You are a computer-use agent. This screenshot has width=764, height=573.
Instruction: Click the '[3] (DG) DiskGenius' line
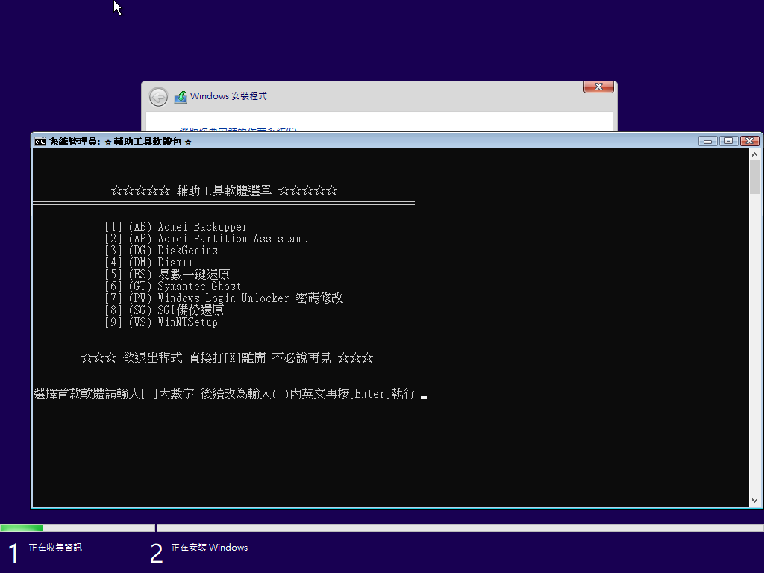pos(161,251)
